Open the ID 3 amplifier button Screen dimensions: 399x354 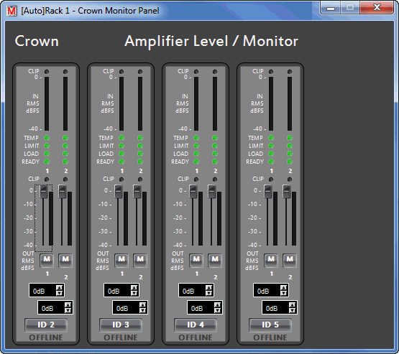tap(121, 325)
